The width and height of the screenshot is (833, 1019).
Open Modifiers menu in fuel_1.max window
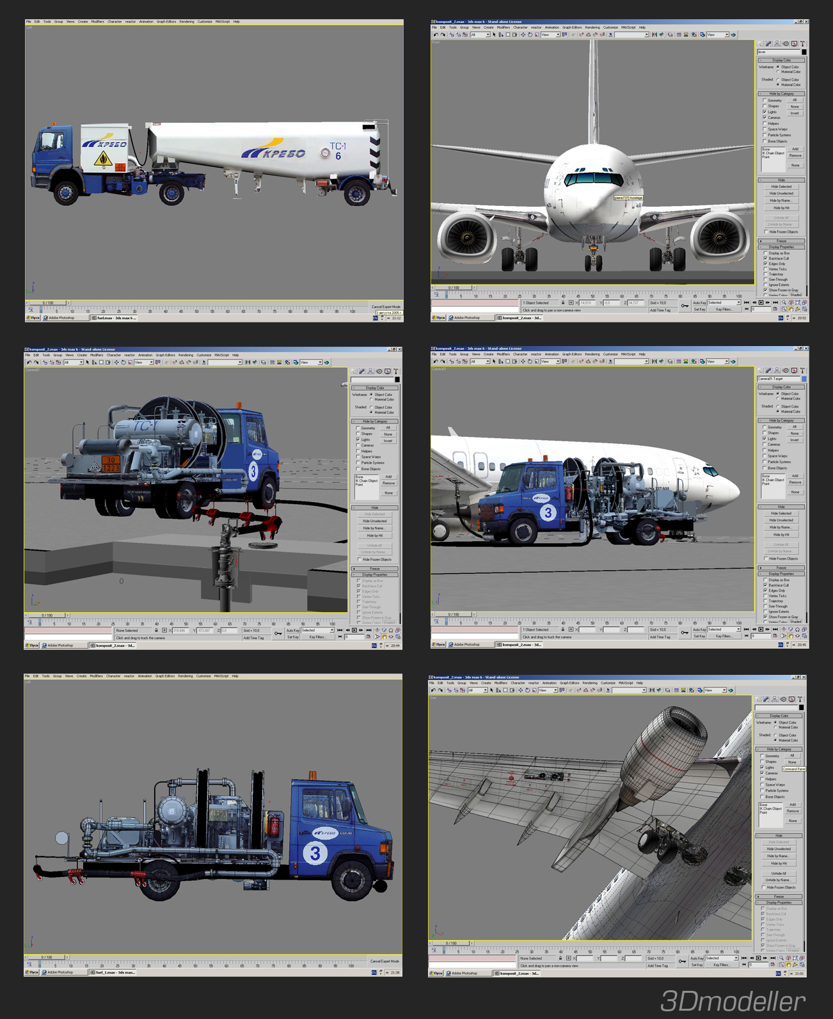[x=96, y=676]
